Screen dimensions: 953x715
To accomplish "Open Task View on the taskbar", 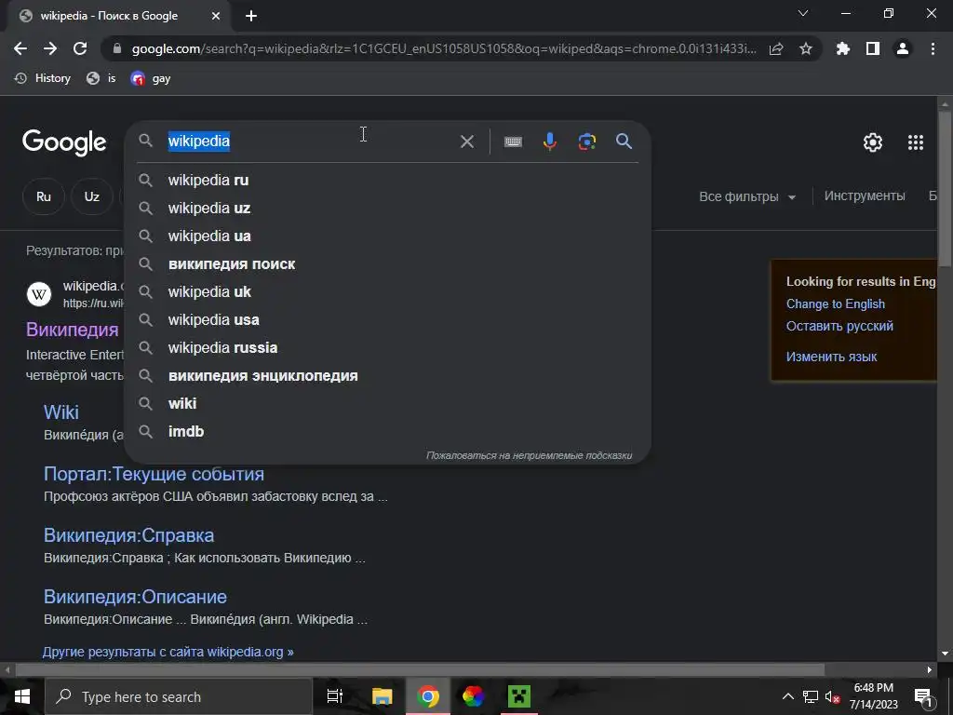I will point(335,696).
